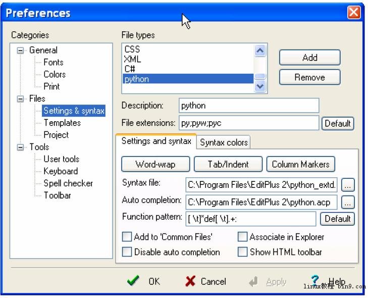Click Default button beside Function pattern
The width and height of the screenshot is (368, 298).
tap(338, 219)
